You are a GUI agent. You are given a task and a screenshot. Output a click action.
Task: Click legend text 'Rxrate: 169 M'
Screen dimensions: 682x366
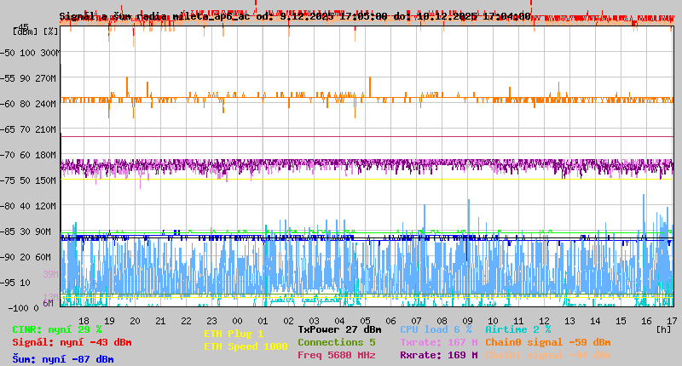click(x=439, y=355)
